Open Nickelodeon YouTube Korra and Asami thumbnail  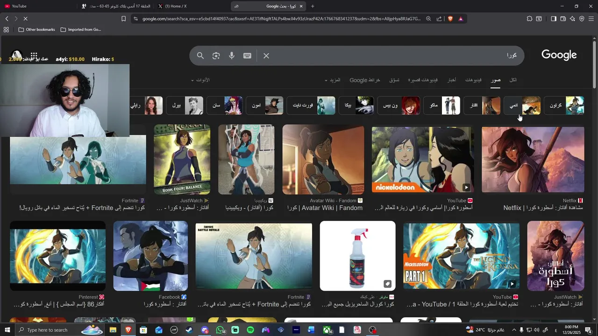423,160
